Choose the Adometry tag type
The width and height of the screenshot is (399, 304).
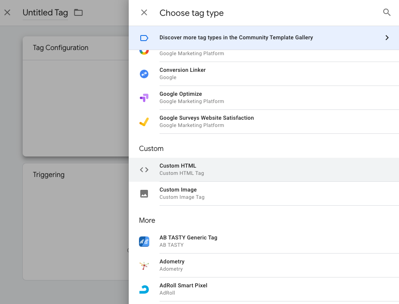click(x=264, y=265)
